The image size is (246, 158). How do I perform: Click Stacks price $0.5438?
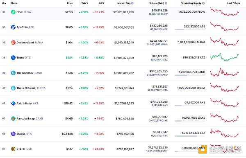point(67,134)
